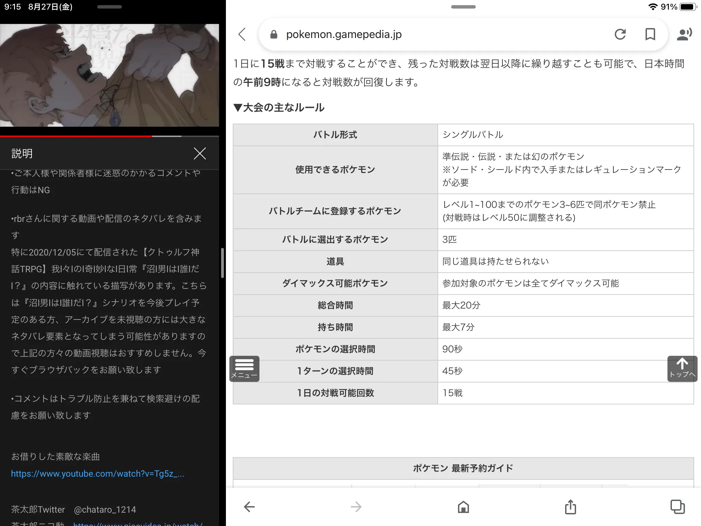Open Wi-Fi status icon
701x526 pixels.
653,7
